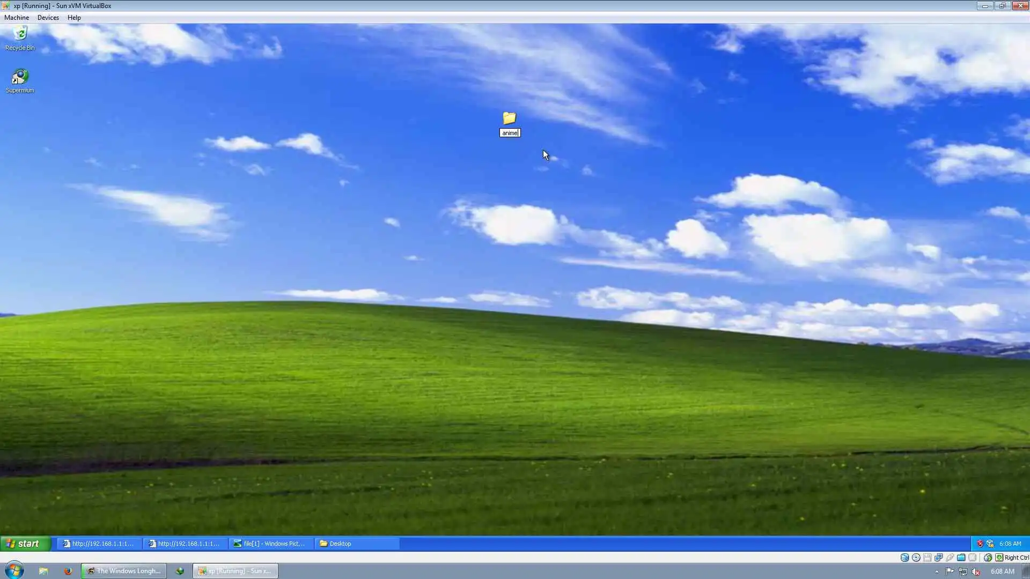Image resolution: width=1030 pixels, height=579 pixels.
Task: Toggle the muted volume tray icon
Action: click(976, 572)
